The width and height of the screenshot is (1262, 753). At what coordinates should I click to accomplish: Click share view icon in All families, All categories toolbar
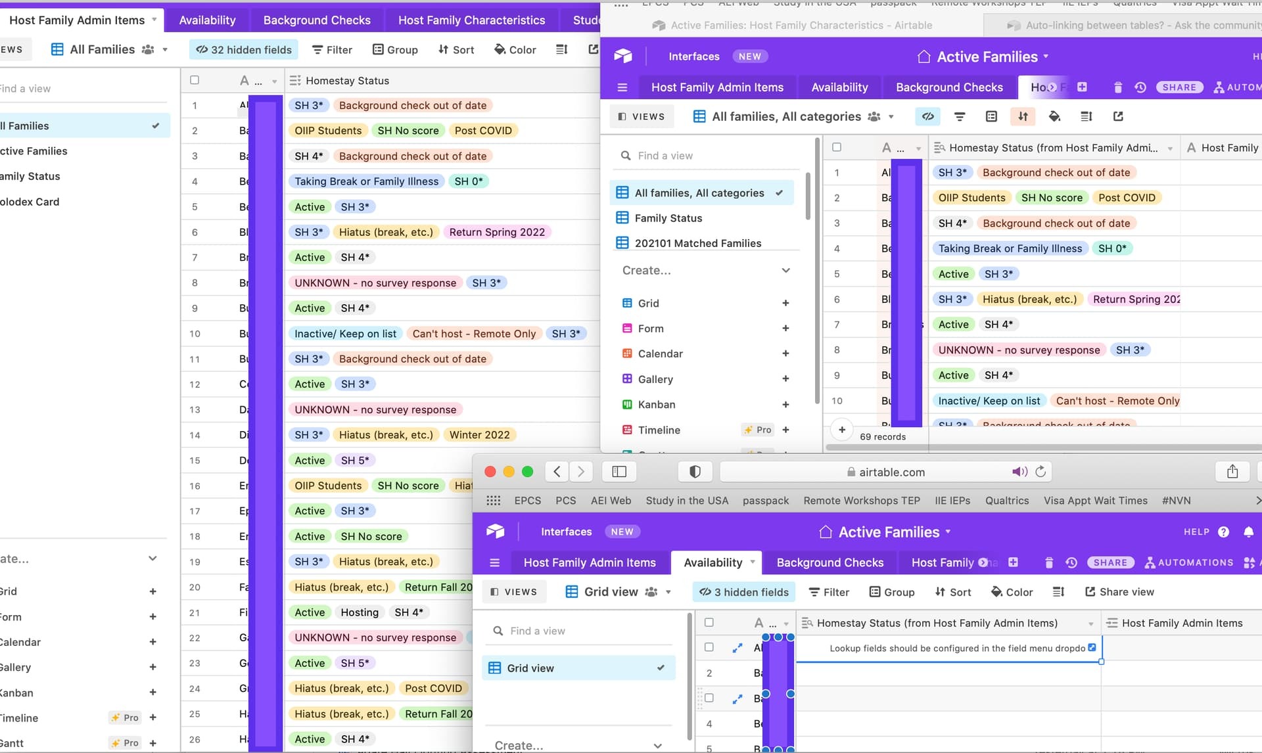pos(1118,116)
